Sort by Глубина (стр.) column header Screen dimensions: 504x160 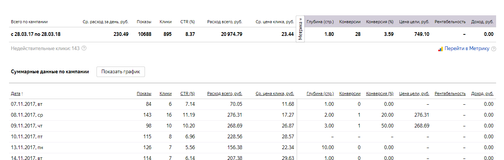[320, 93]
